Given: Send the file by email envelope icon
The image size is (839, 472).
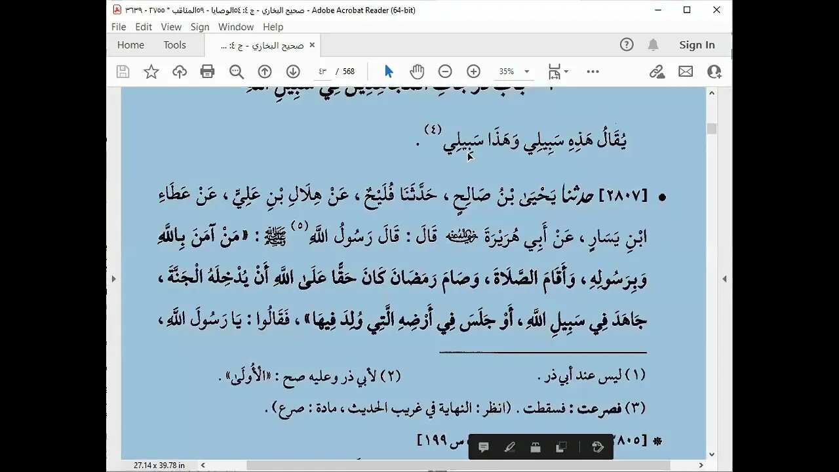Looking at the screenshot, I should coord(686,71).
